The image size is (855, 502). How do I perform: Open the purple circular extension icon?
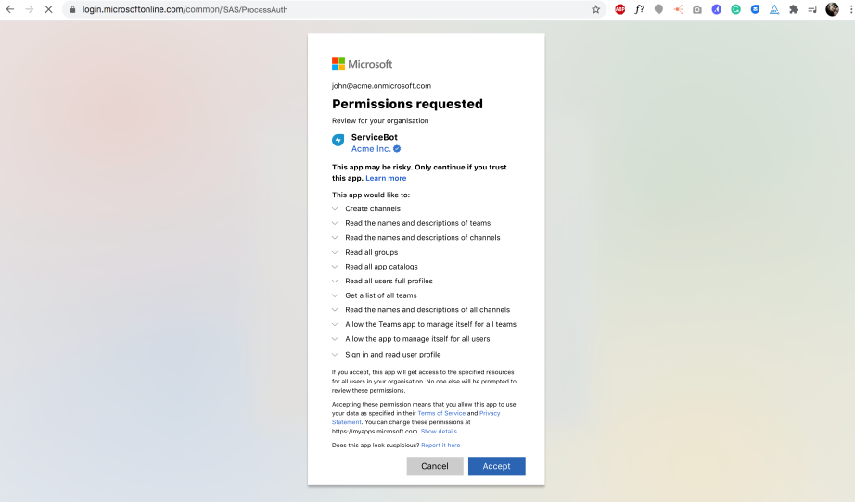[717, 9]
